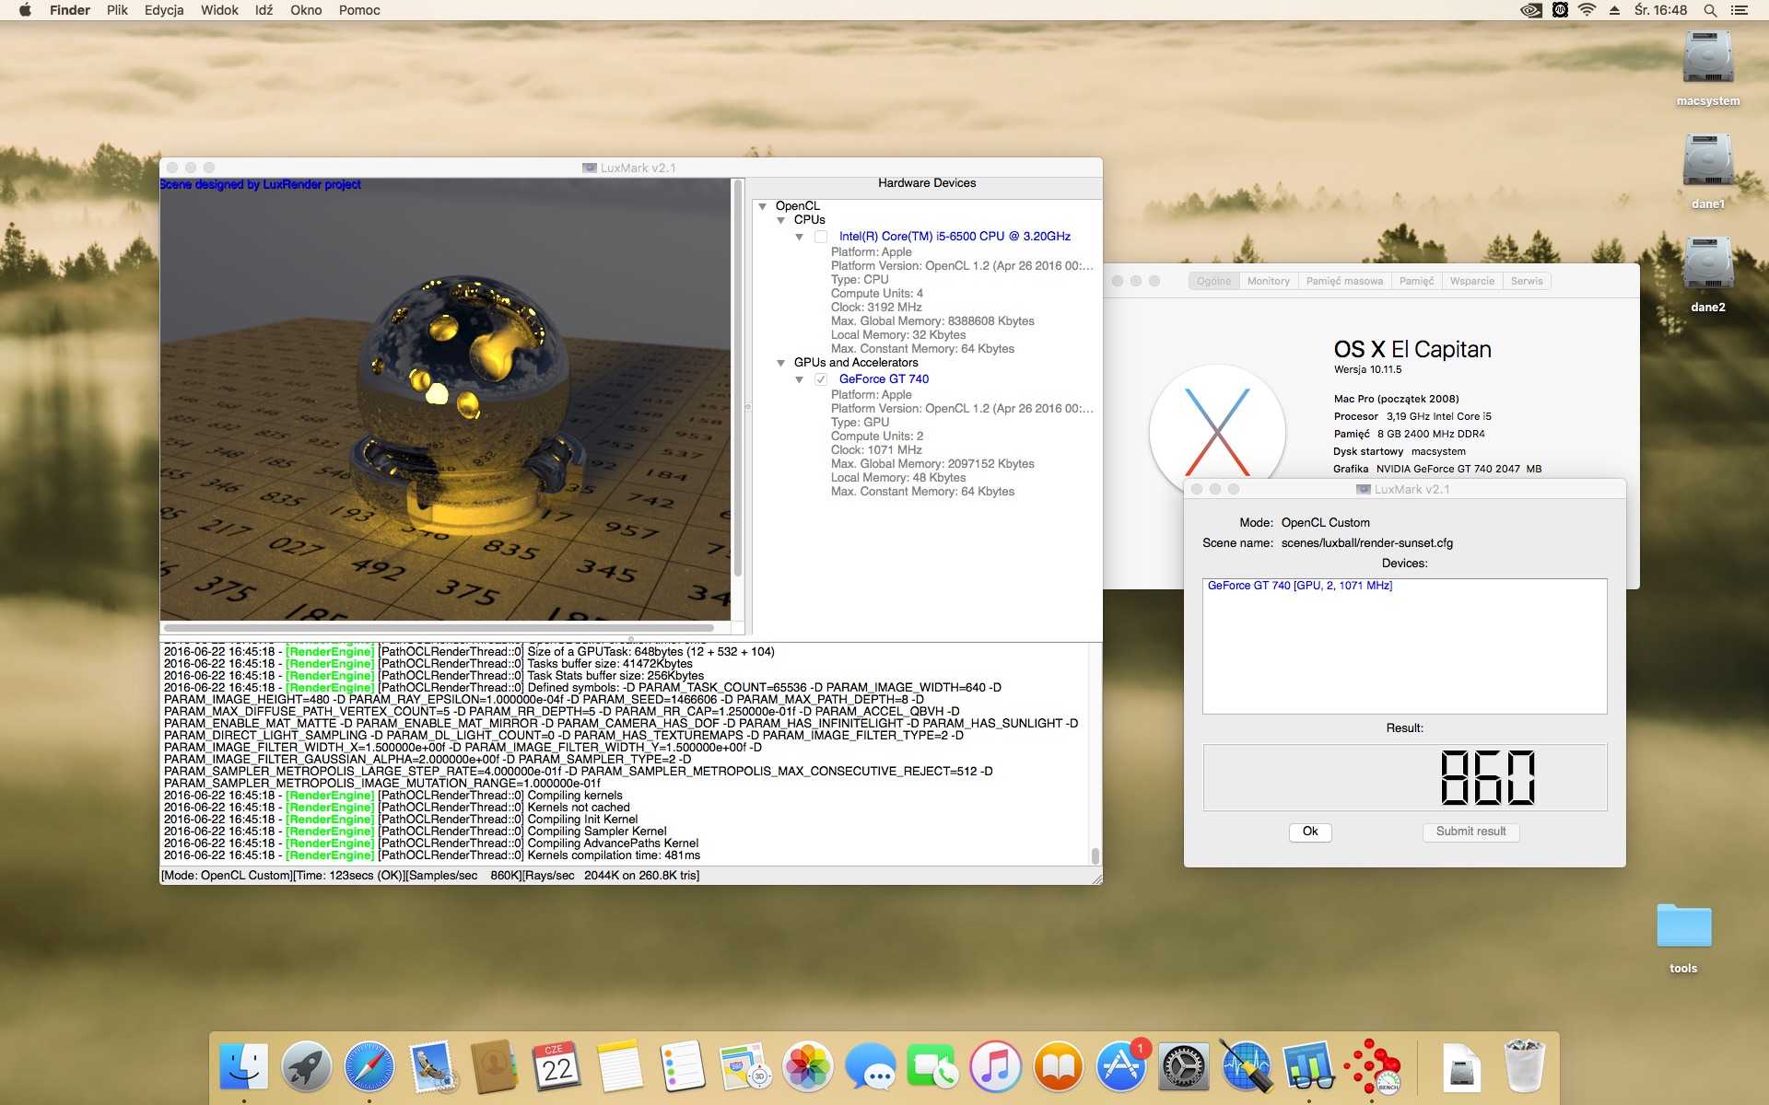Click the LuxMark benchmark dock icon
This screenshot has width=1769, height=1105.
[1372, 1067]
